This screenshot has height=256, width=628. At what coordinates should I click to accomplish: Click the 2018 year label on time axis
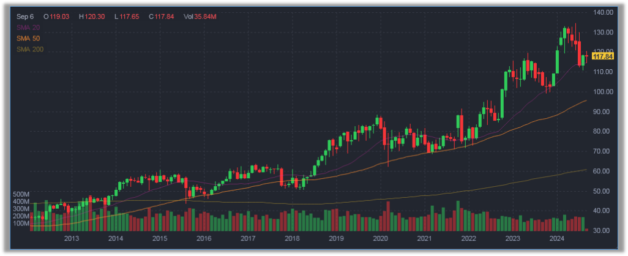292,239
